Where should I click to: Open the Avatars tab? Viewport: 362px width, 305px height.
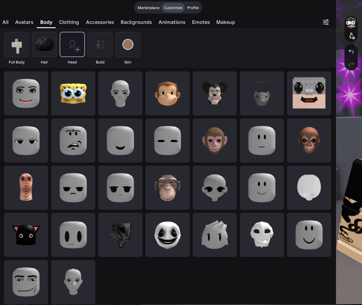(24, 22)
